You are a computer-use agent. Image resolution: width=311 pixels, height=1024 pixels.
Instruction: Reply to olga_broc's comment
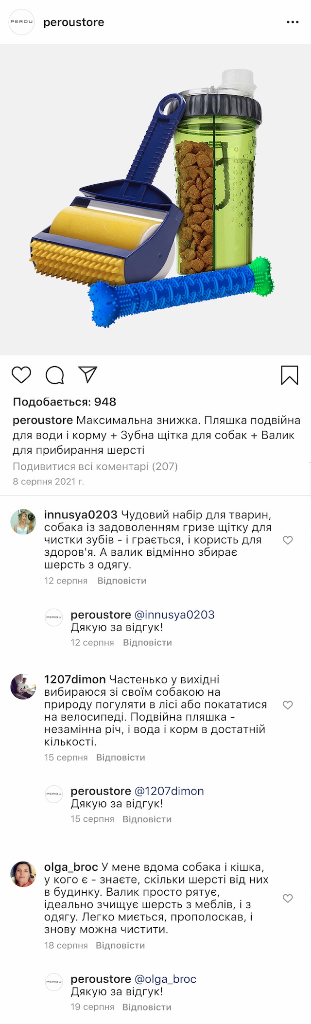click(x=120, y=945)
